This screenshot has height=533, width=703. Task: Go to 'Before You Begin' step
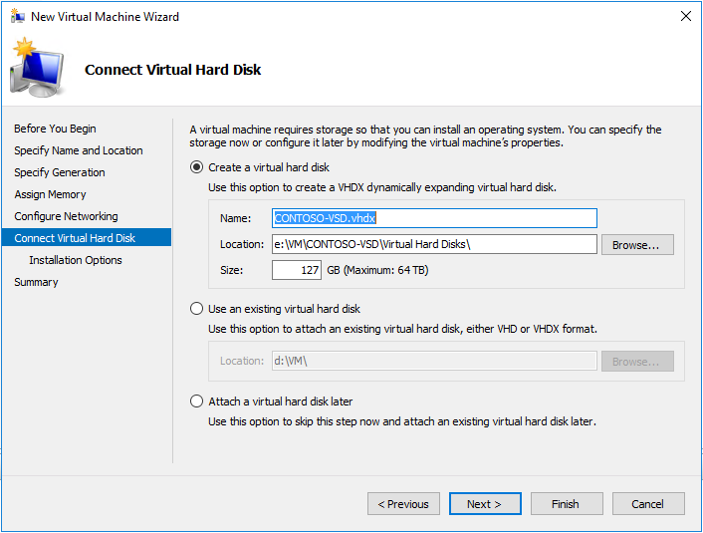(55, 129)
